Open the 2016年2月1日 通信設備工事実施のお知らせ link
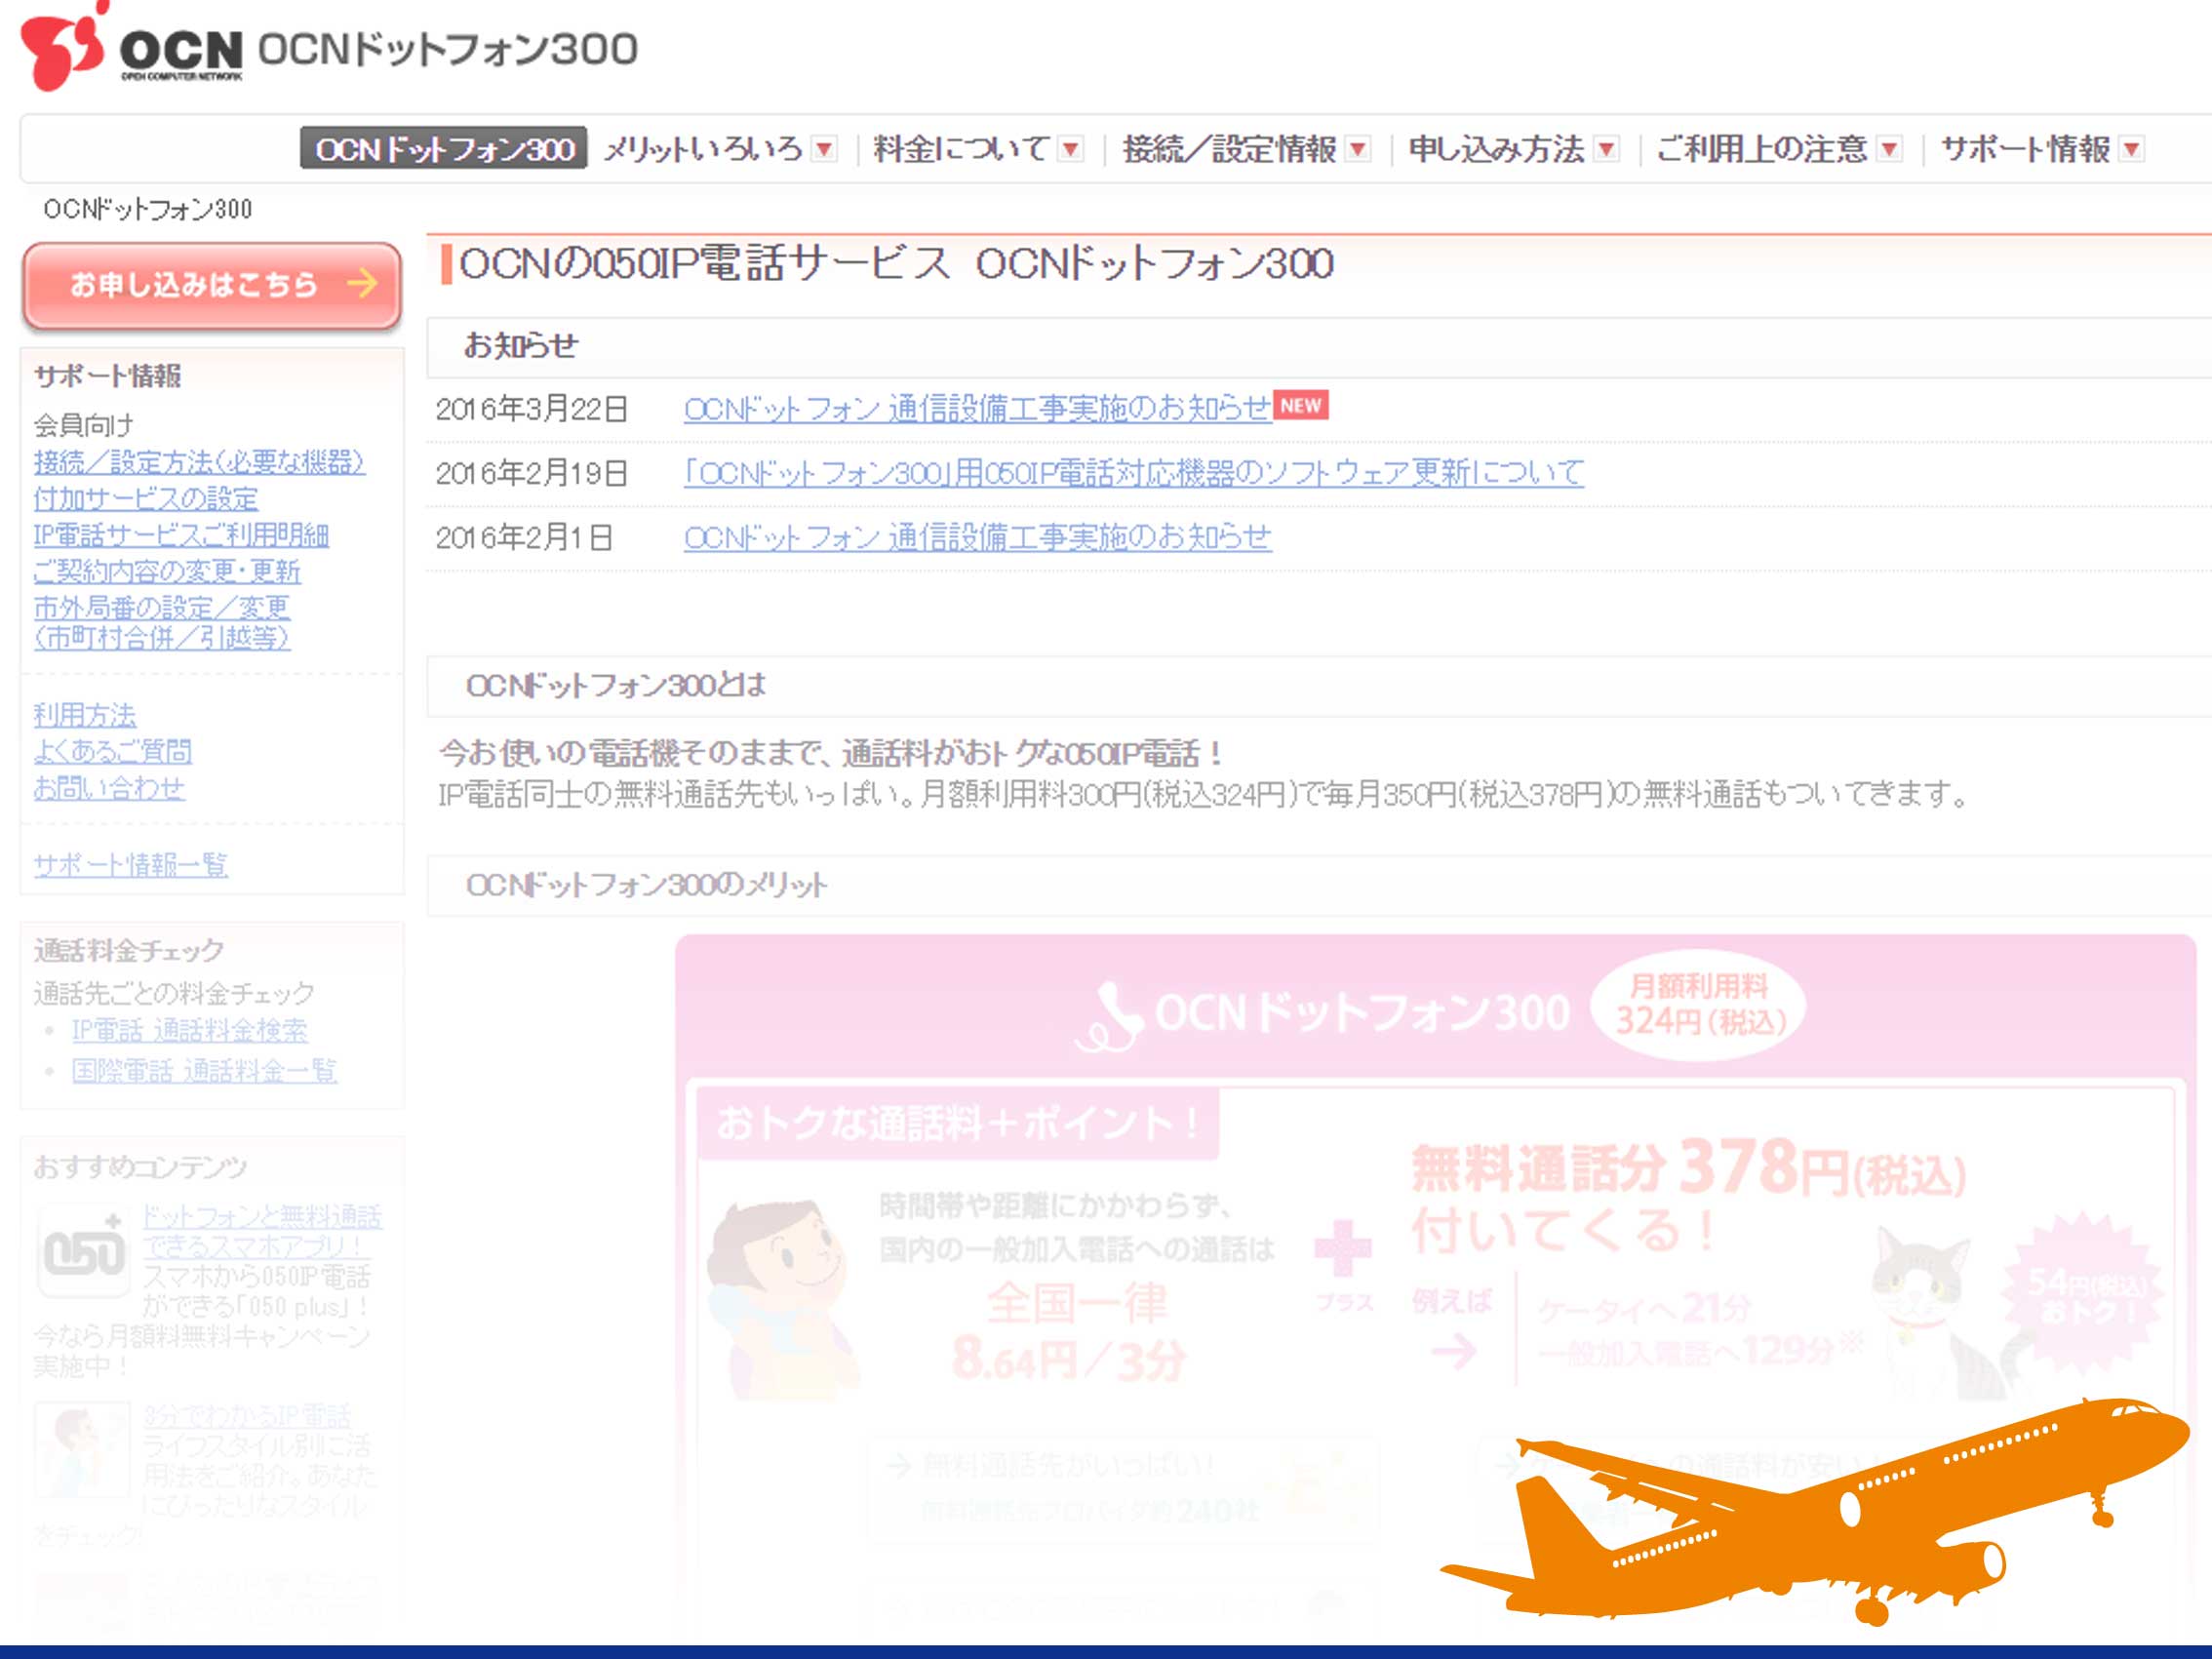Screen dimensions: 2212x1659 coord(978,537)
